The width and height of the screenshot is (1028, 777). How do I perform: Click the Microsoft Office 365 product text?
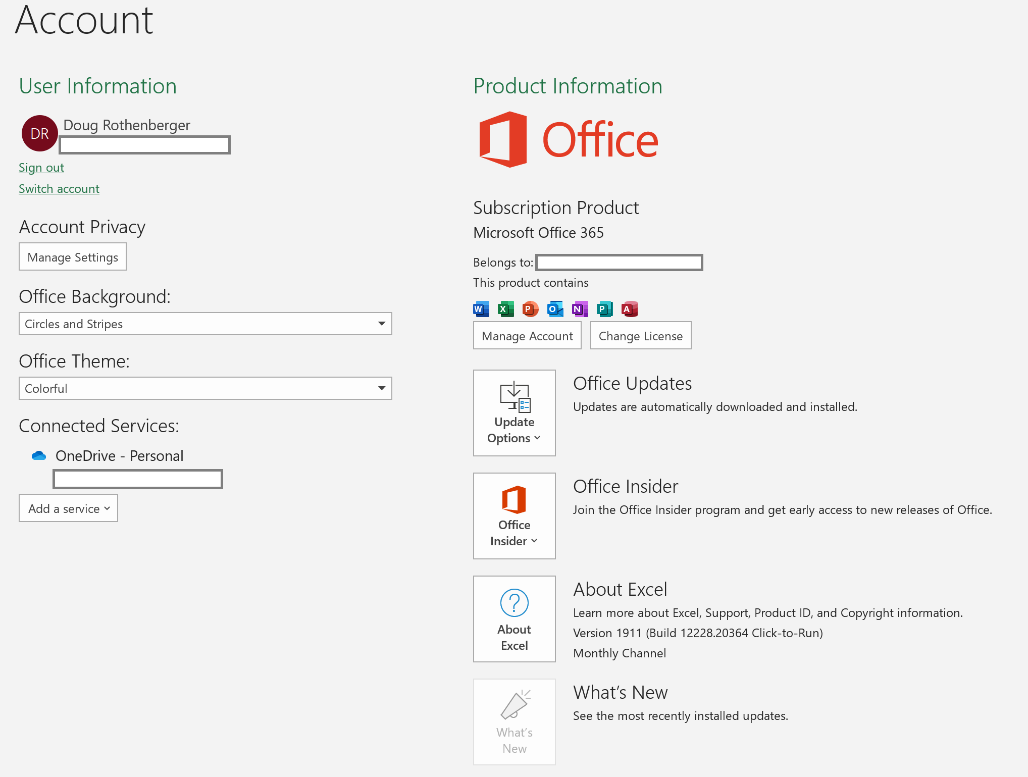click(x=538, y=233)
